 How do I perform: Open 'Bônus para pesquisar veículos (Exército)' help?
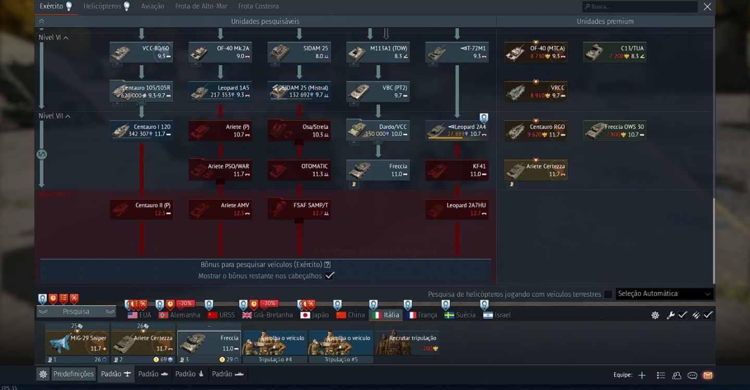coord(328,265)
